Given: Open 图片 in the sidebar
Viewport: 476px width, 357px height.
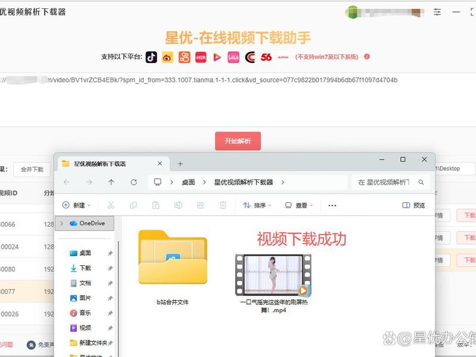Looking at the screenshot, I should [85, 298].
